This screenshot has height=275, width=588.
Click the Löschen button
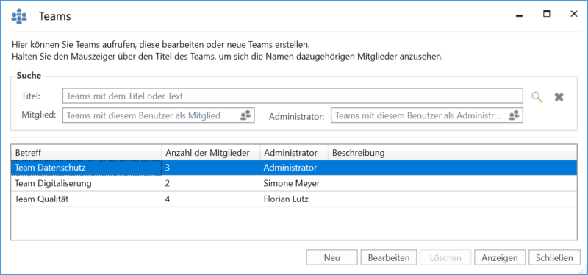(x=445, y=258)
